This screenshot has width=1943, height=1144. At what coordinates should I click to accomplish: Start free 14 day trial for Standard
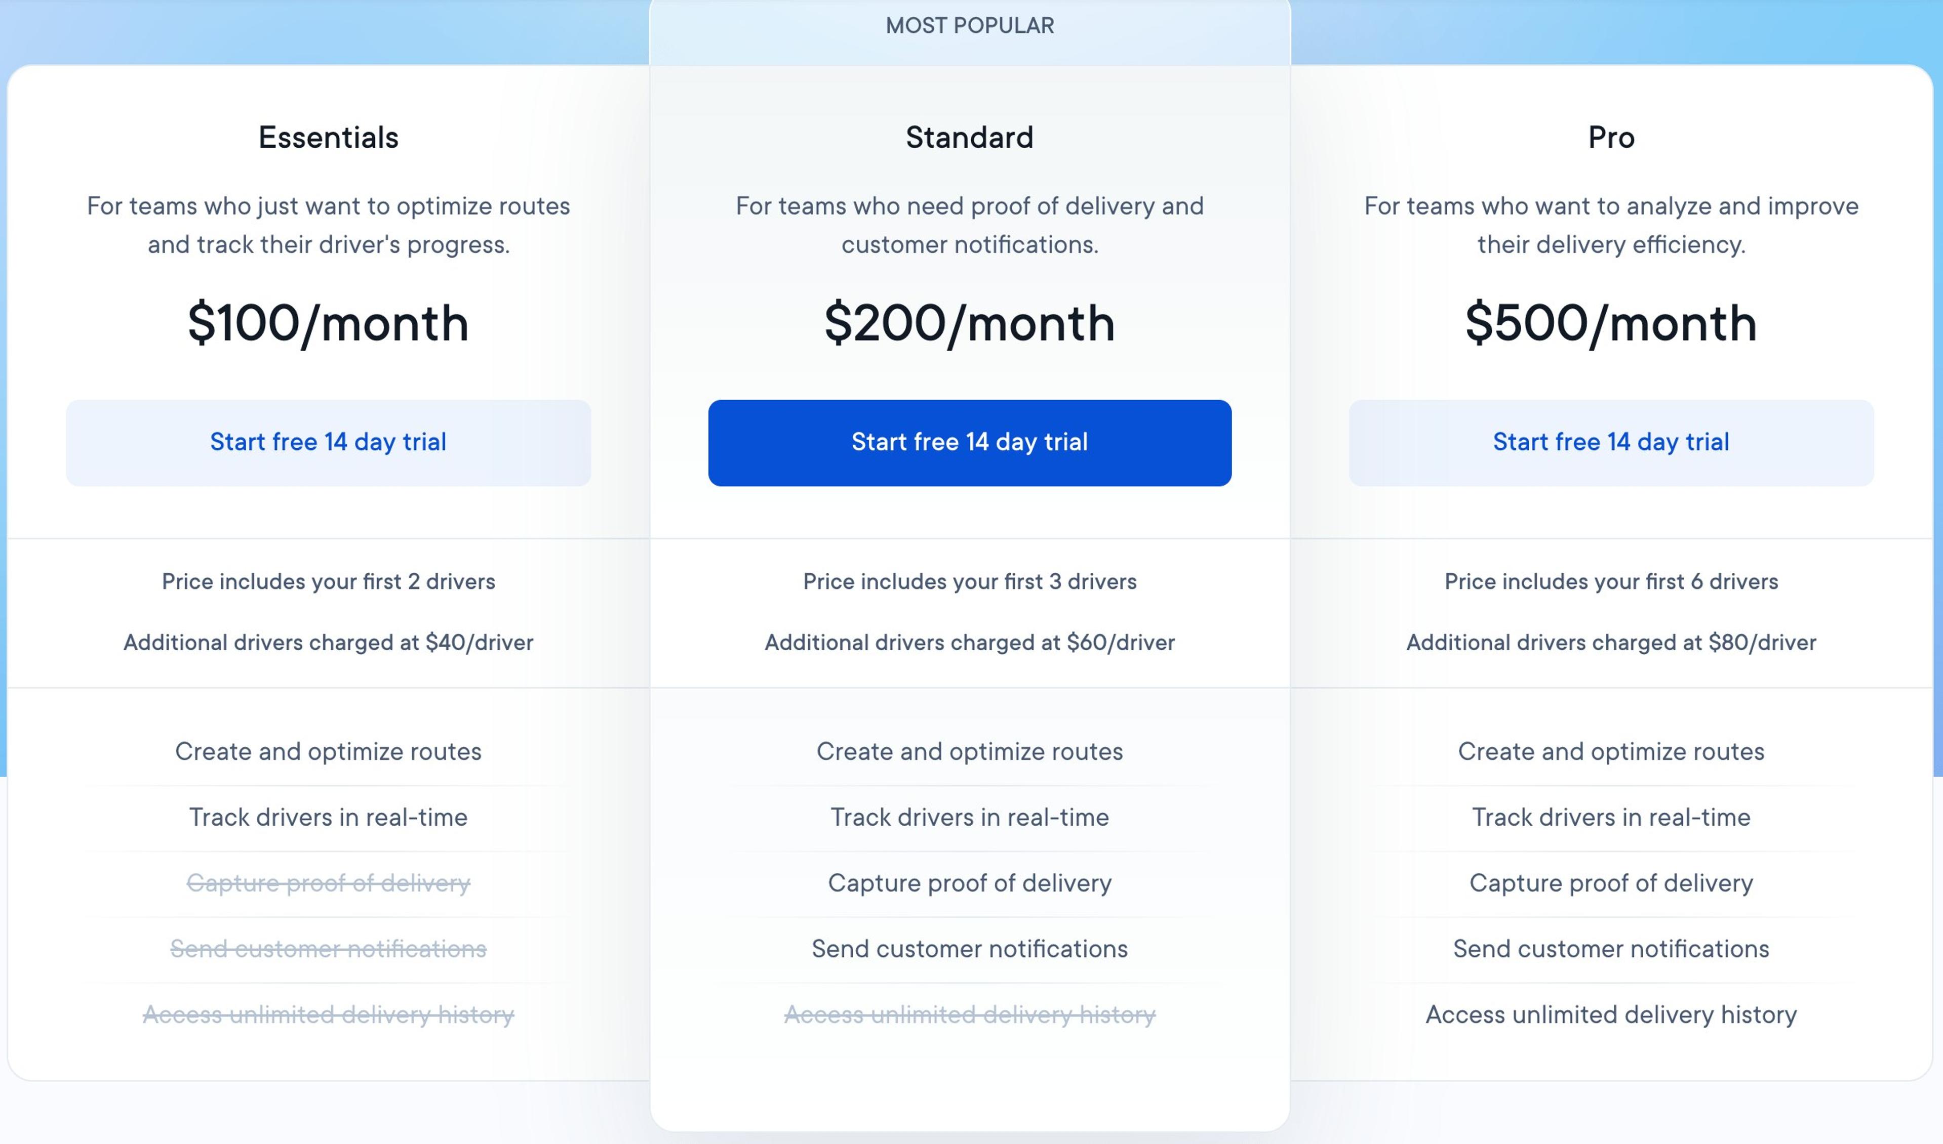[x=970, y=442]
